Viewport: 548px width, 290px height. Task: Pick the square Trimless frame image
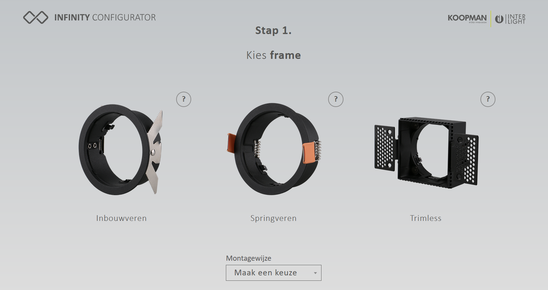(x=426, y=153)
